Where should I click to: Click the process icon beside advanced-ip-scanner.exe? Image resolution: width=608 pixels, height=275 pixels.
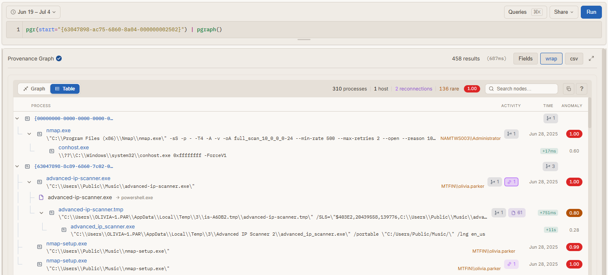point(39,182)
